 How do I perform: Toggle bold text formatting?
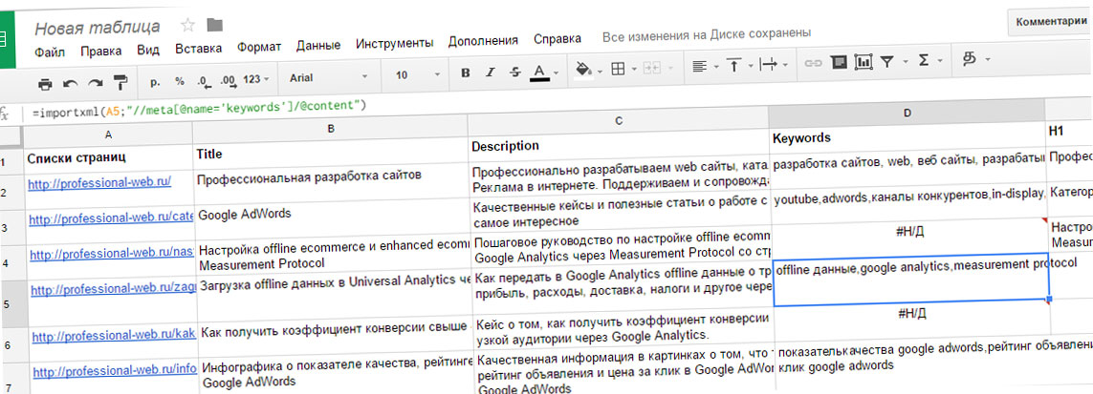pyautogui.click(x=465, y=73)
